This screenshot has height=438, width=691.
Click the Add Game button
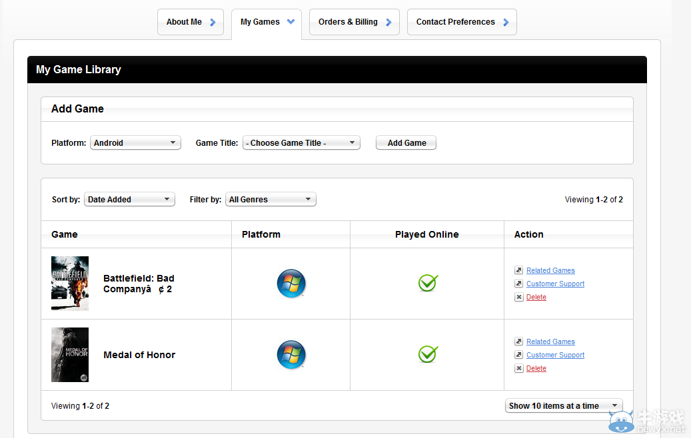pyautogui.click(x=406, y=142)
